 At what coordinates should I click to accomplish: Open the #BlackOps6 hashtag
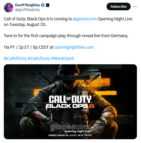click(x=63, y=58)
